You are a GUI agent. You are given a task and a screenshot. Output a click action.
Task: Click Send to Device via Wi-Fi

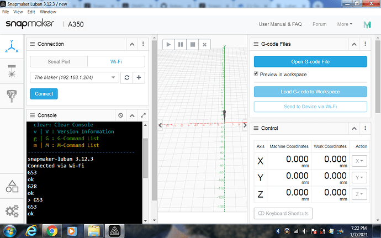tap(310, 107)
